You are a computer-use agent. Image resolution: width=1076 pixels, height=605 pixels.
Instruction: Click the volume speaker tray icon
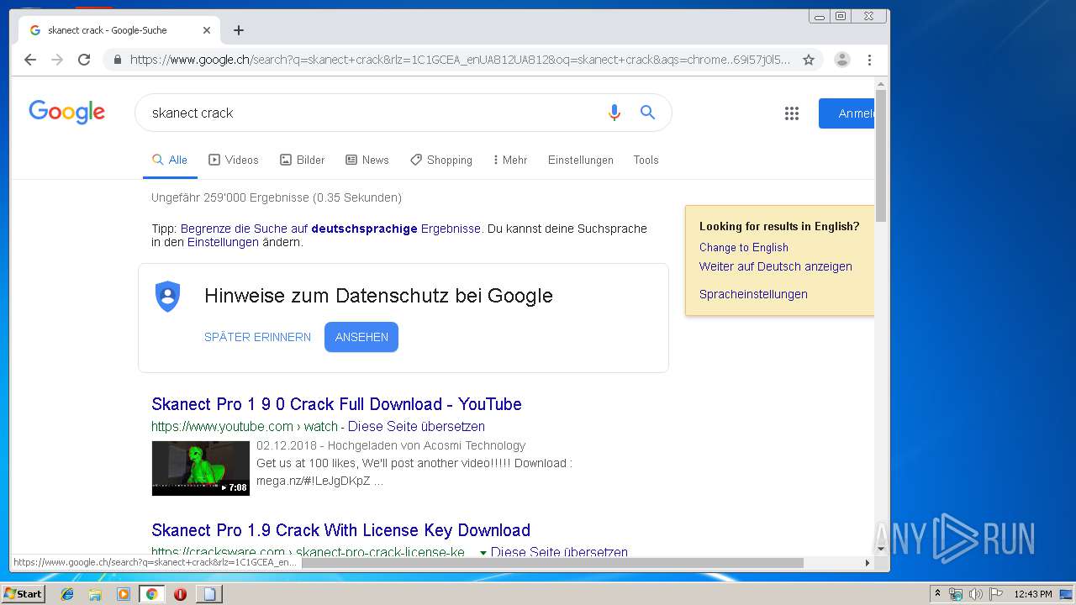pos(976,594)
